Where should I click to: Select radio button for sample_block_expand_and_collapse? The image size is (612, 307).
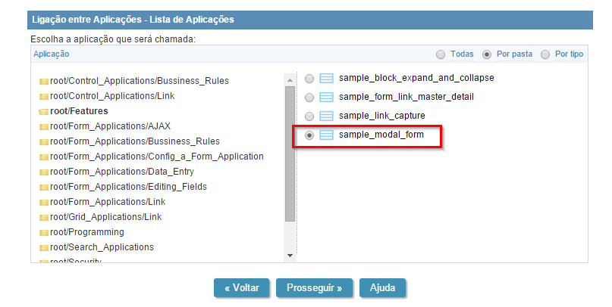coord(309,79)
